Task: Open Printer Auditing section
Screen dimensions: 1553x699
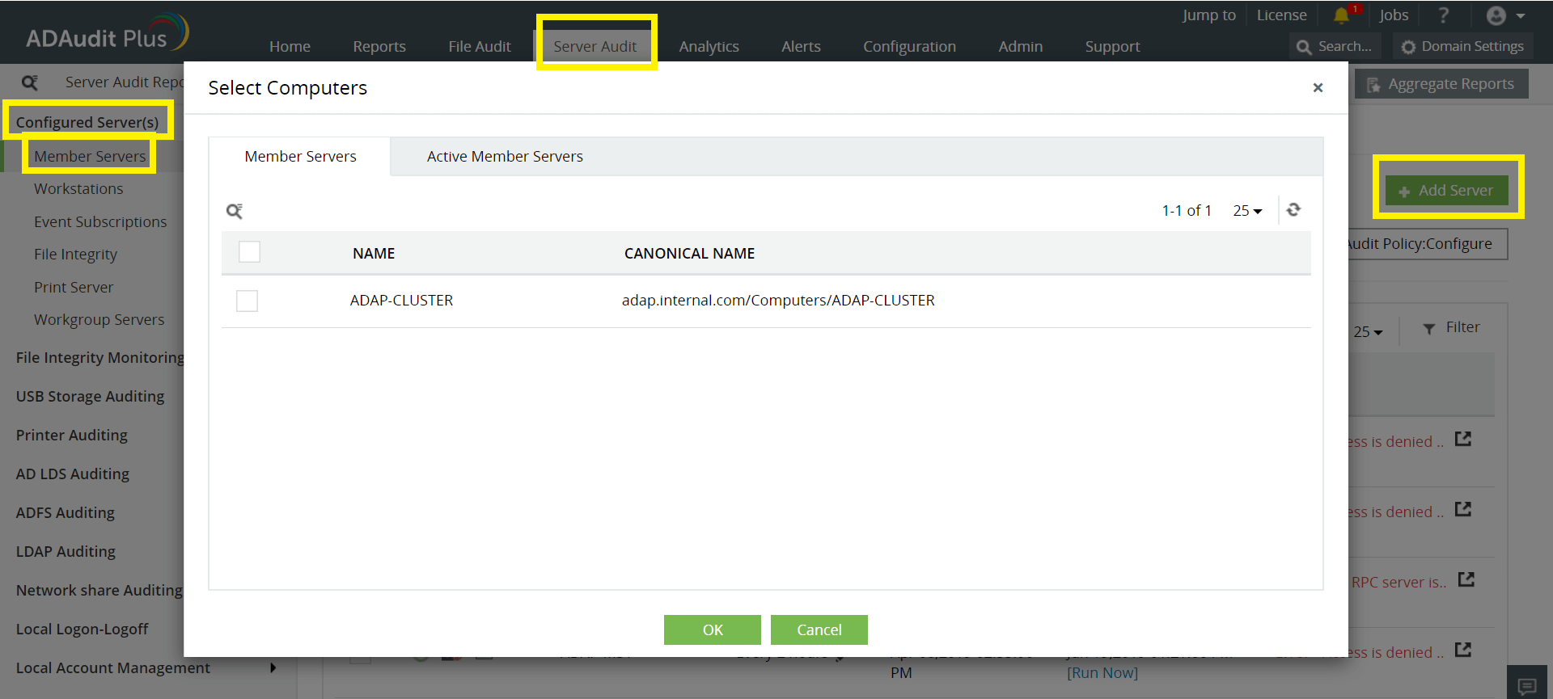Action: (x=71, y=435)
